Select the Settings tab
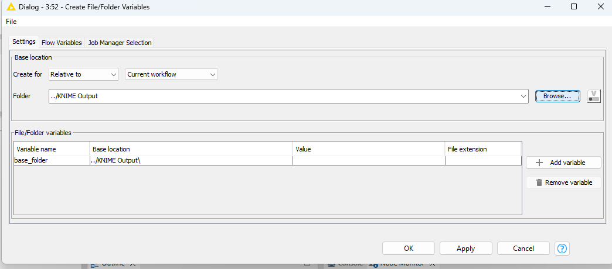This screenshot has width=612, height=269. tap(24, 42)
